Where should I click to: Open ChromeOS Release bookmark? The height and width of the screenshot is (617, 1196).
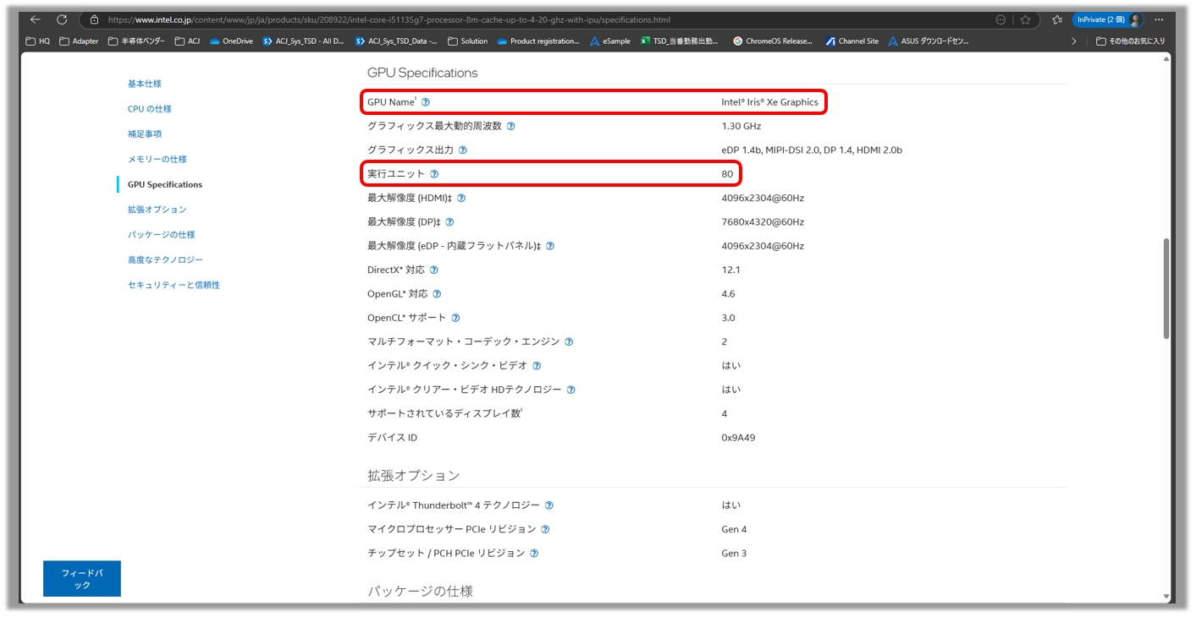[773, 41]
